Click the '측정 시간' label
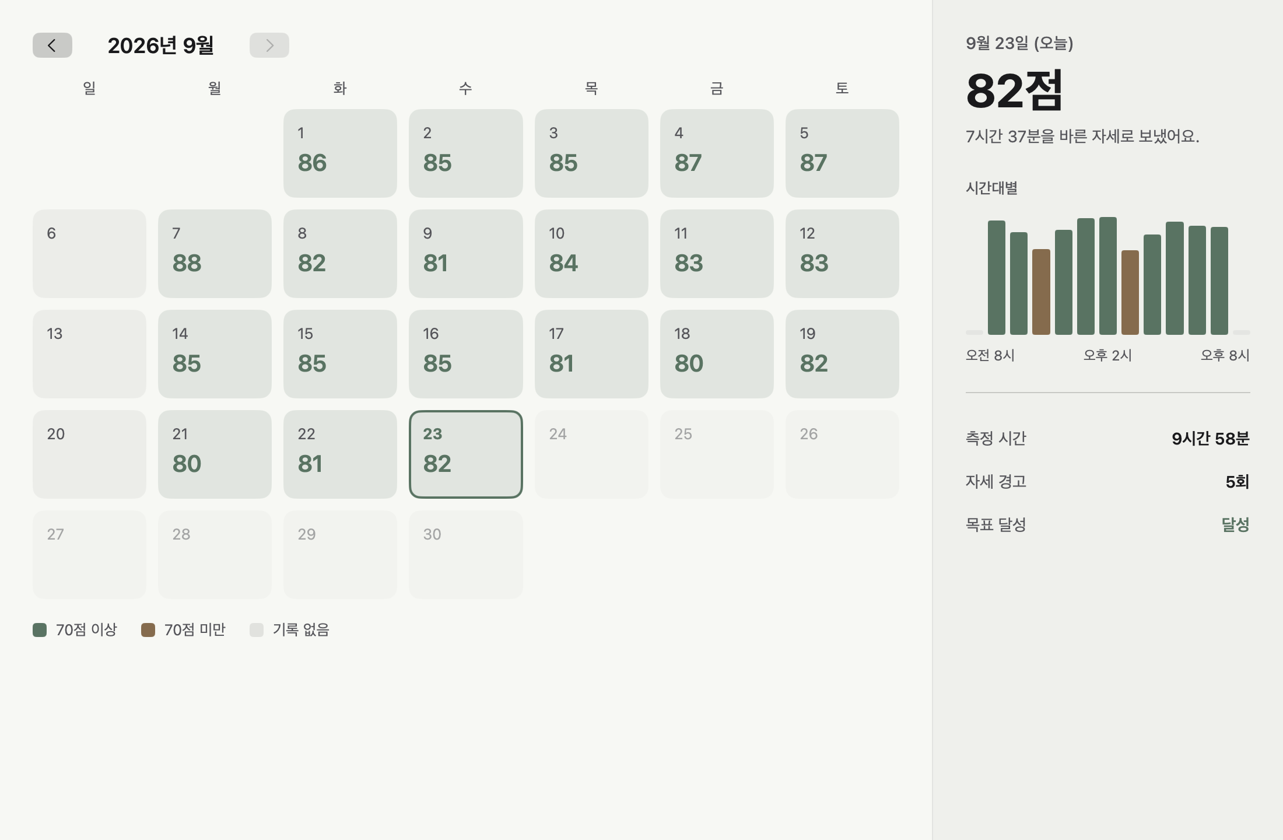Screen dimensions: 1283x840 pos(996,439)
